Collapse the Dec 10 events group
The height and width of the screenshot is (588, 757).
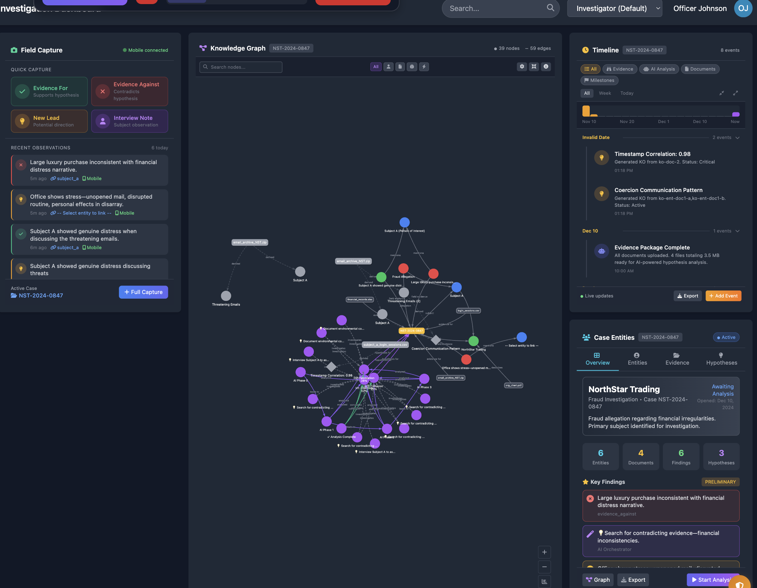coord(737,231)
